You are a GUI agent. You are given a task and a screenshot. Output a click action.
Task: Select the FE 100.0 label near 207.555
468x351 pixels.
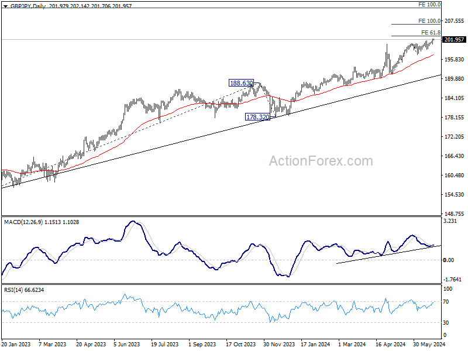(429, 21)
